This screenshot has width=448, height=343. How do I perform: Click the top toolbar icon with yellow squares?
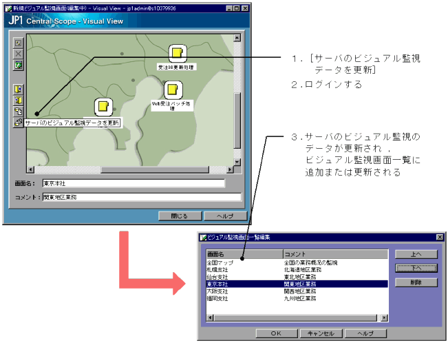click(x=19, y=43)
